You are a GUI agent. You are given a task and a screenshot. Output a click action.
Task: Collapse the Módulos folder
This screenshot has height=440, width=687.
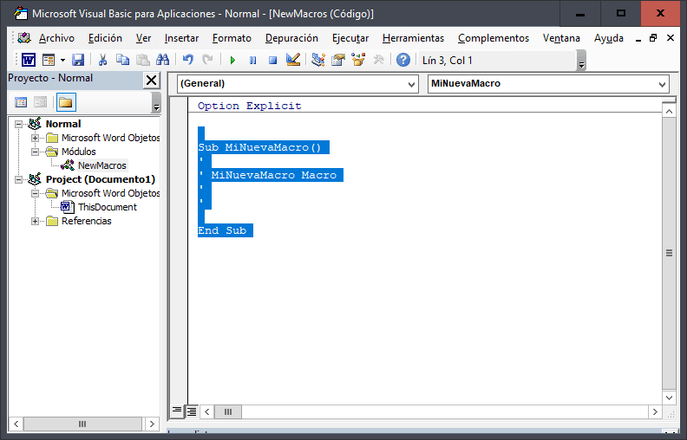35,152
